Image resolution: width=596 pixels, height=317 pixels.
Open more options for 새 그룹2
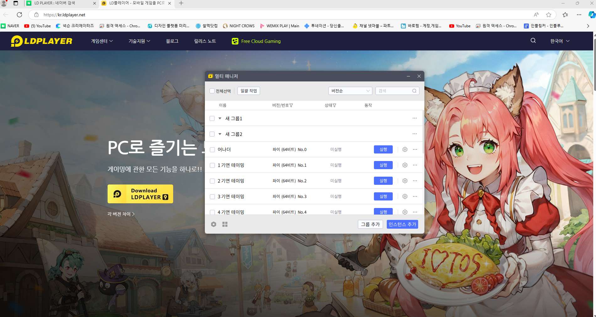(415, 134)
